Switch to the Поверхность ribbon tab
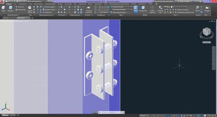Screen dimensions: 217x117 pos(23,4)
